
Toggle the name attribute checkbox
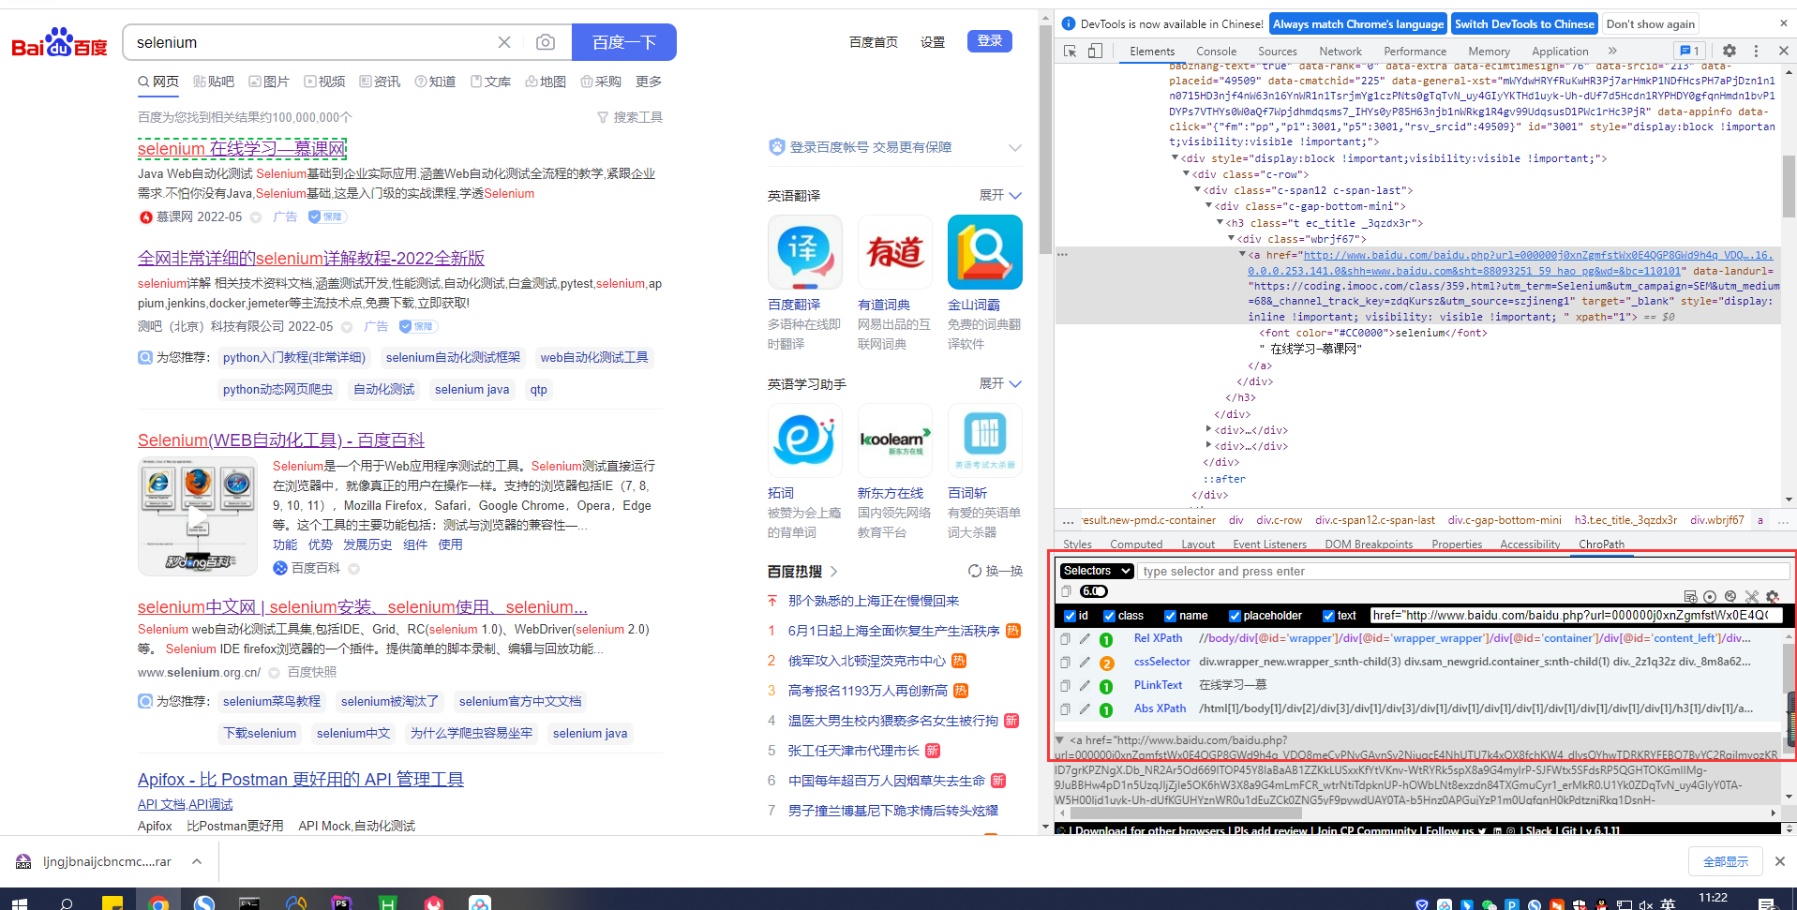pyautogui.click(x=1170, y=616)
